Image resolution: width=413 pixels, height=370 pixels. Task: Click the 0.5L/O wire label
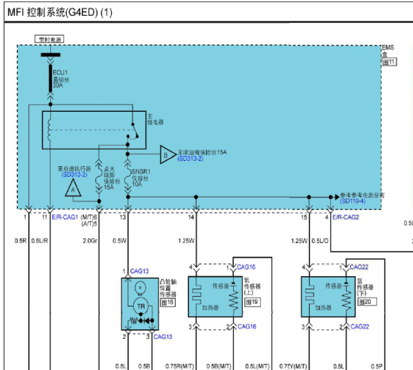(320, 241)
